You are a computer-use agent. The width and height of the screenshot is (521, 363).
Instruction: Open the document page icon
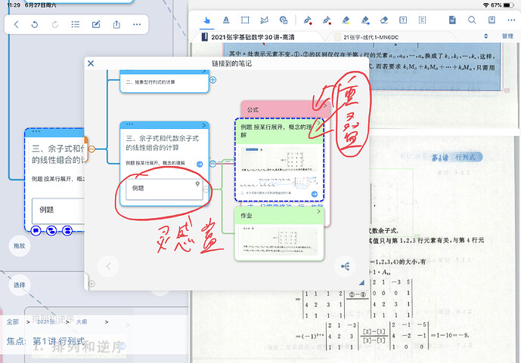(452, 20)
